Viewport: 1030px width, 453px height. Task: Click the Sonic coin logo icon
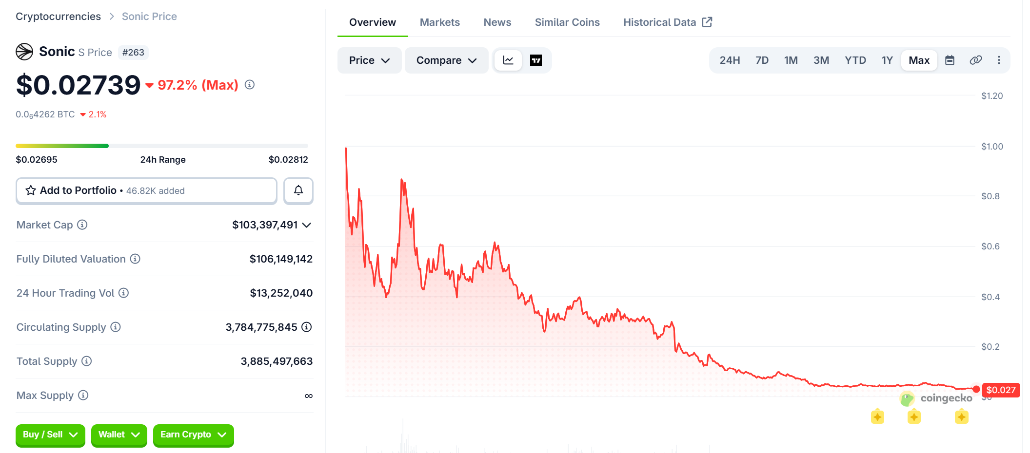pos(24,52)
